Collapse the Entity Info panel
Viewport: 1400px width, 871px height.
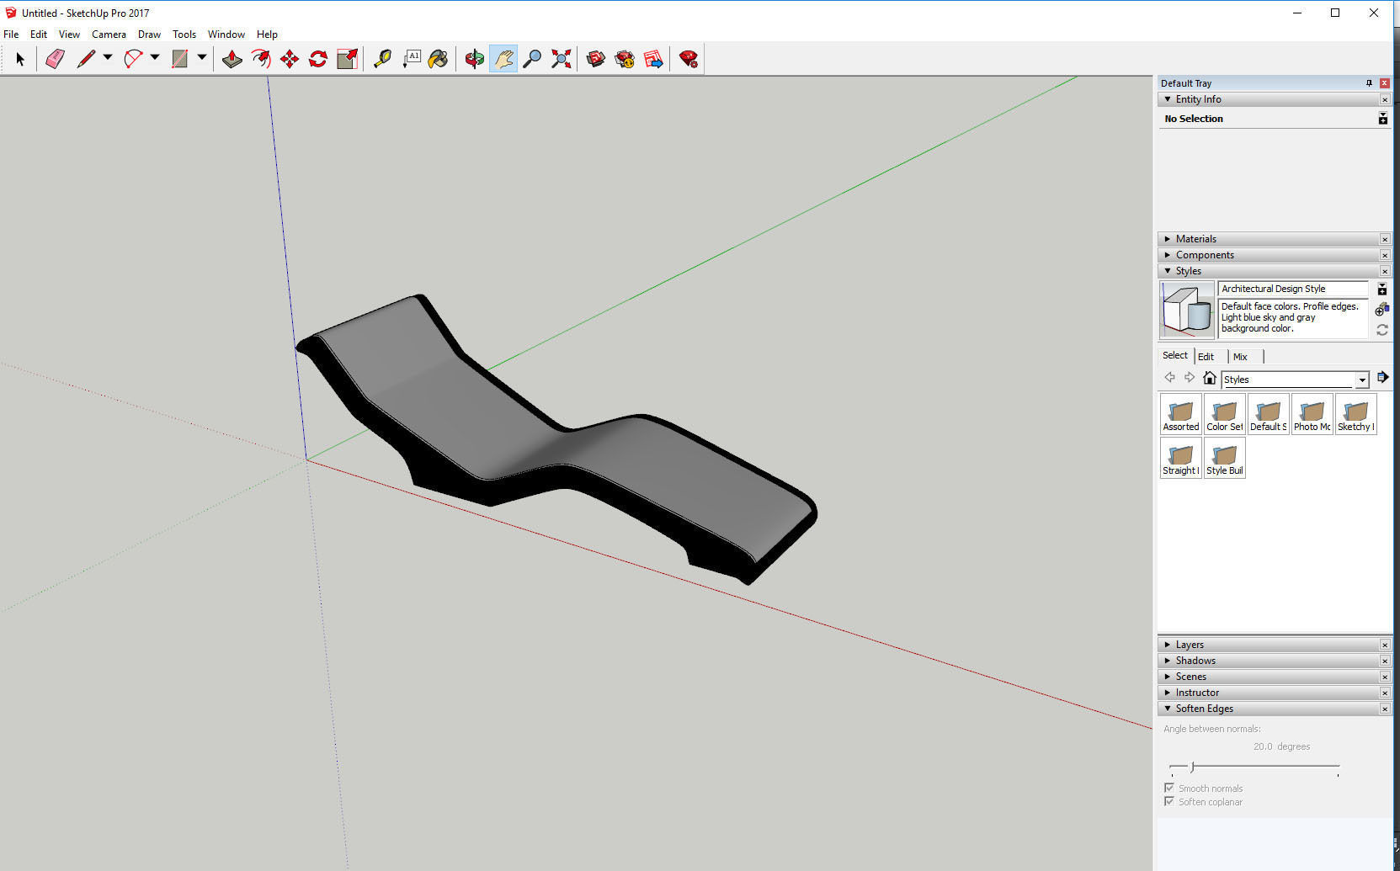click(x=1168, y=99)
